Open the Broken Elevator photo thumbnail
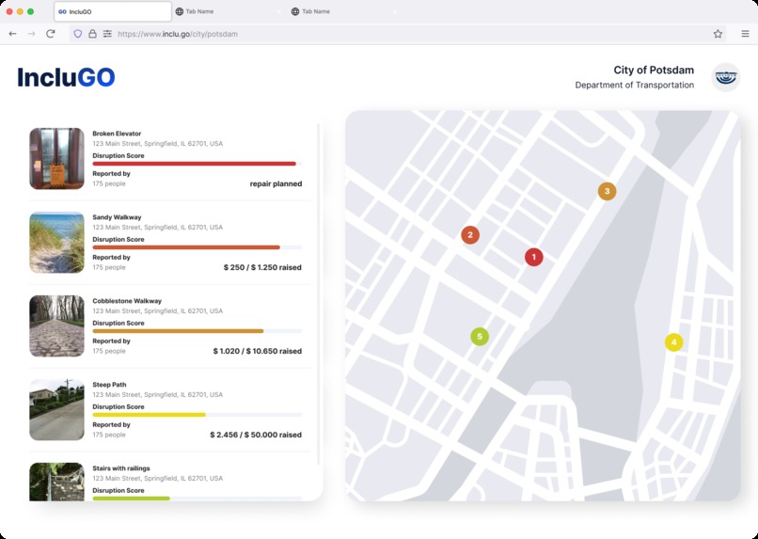The image size is (758, 539). pyautogui.click(x=56, y=159)
